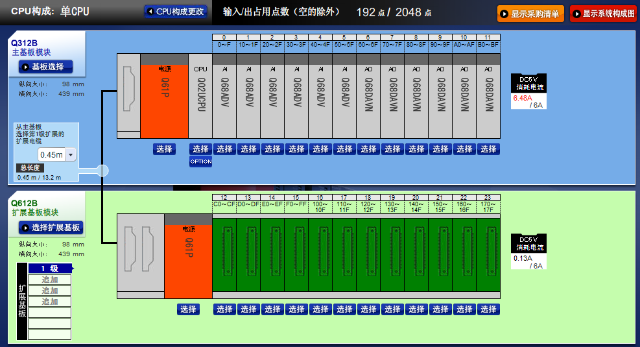Click the orange Q61P power module on main base
Viewport: 640px width, 347px height.
[x=164, y=96]
